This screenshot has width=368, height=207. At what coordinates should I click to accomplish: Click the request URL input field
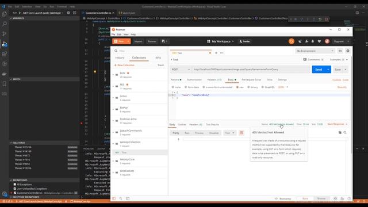coord(251,70)
